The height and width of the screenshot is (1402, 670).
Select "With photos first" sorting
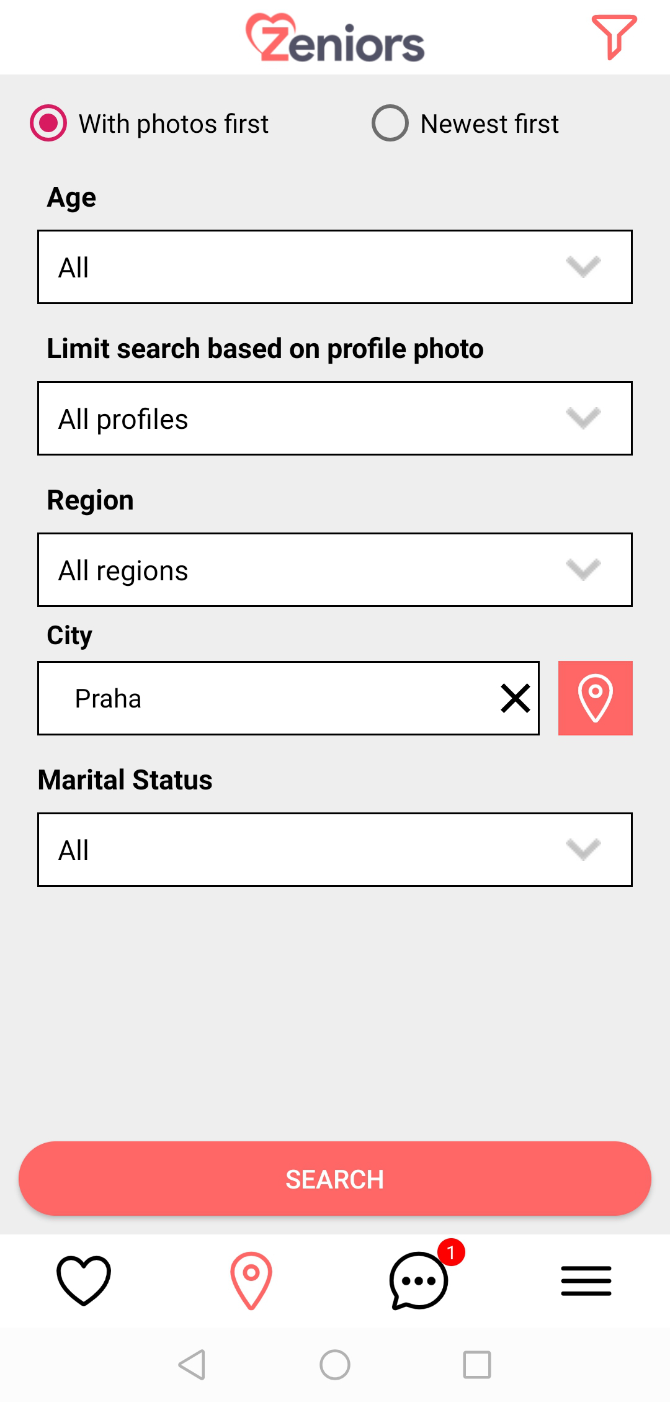coord(48,124)
